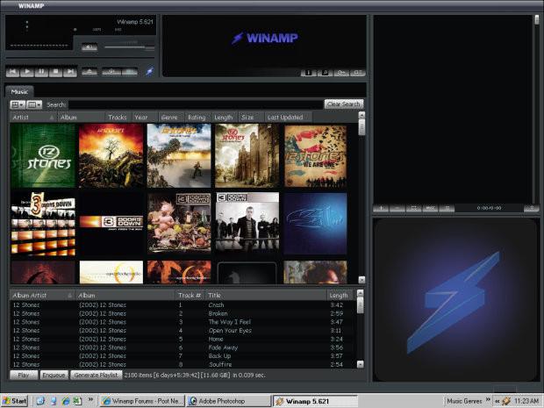Click the Enqueue button
The height and width of the screenshot is (408, 544).
tap(54, 375)
